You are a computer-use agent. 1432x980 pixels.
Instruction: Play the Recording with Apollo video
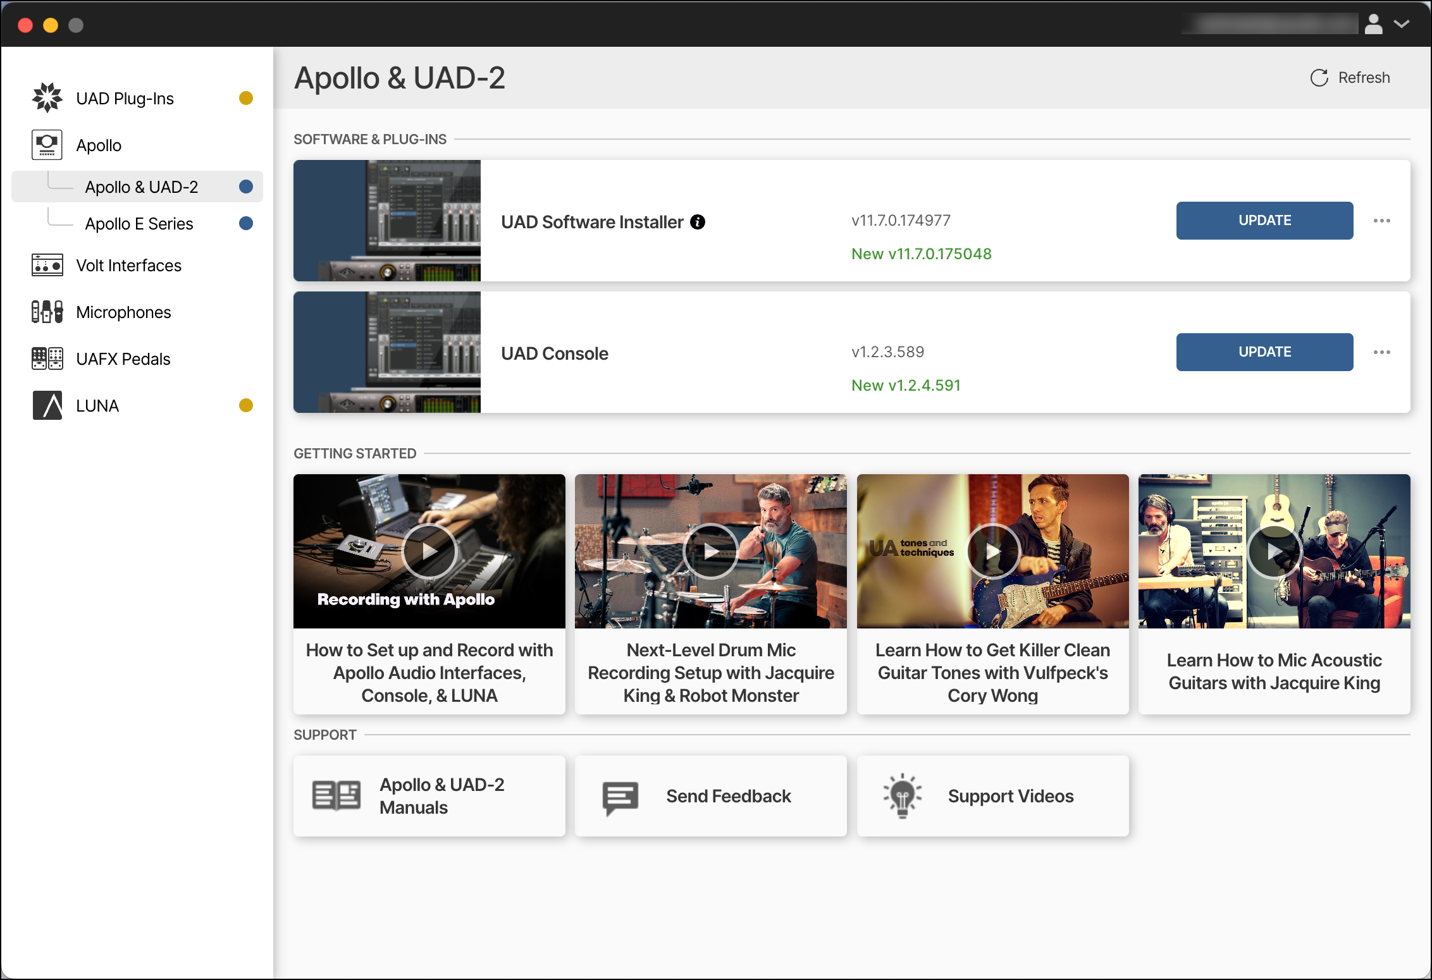tap(429, 551)
